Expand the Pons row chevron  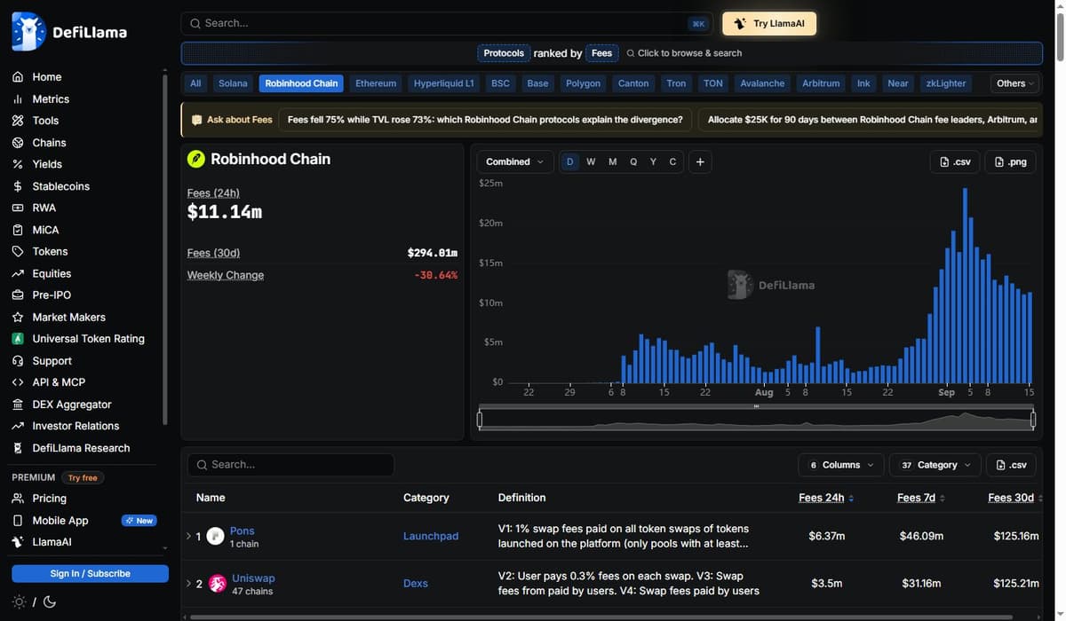point(189,536)
